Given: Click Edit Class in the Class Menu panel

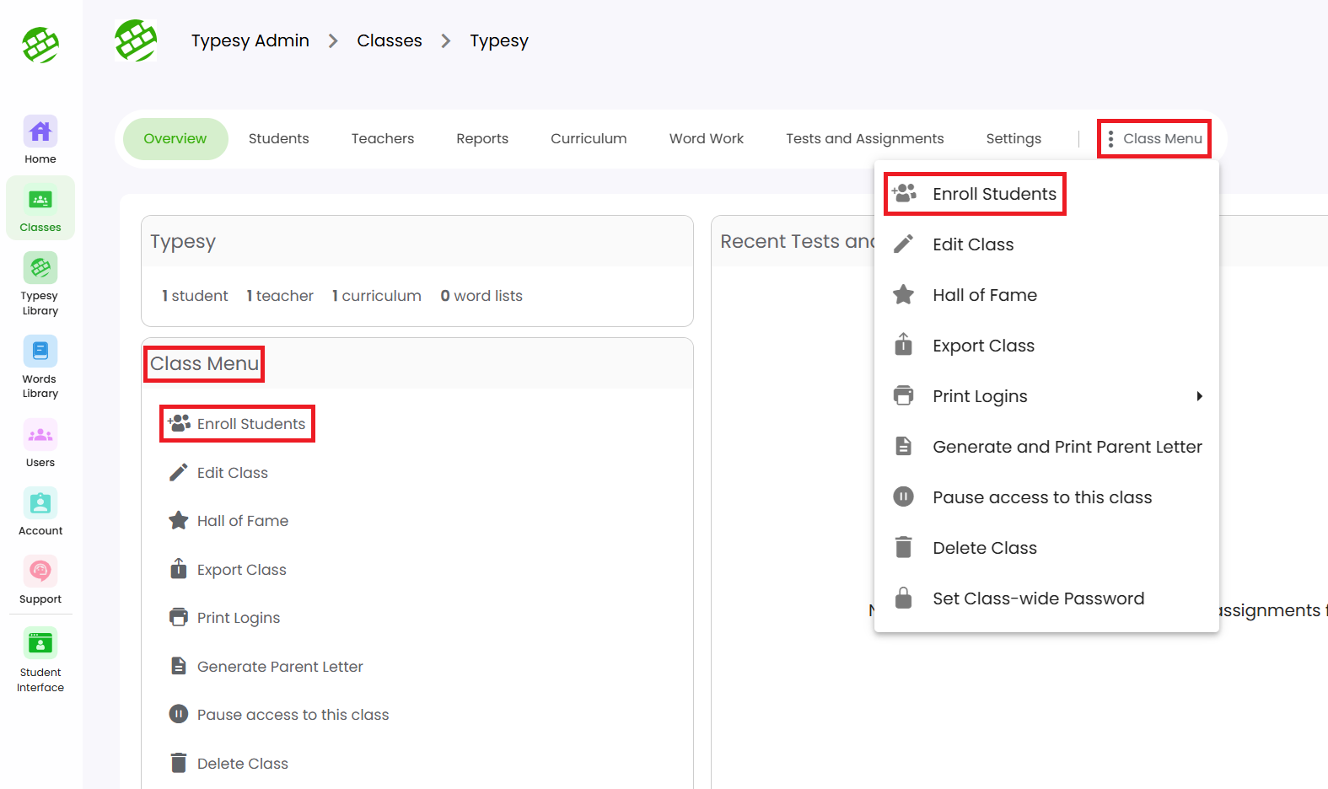Looking at the screenshot, I should (x=232, y=473).
